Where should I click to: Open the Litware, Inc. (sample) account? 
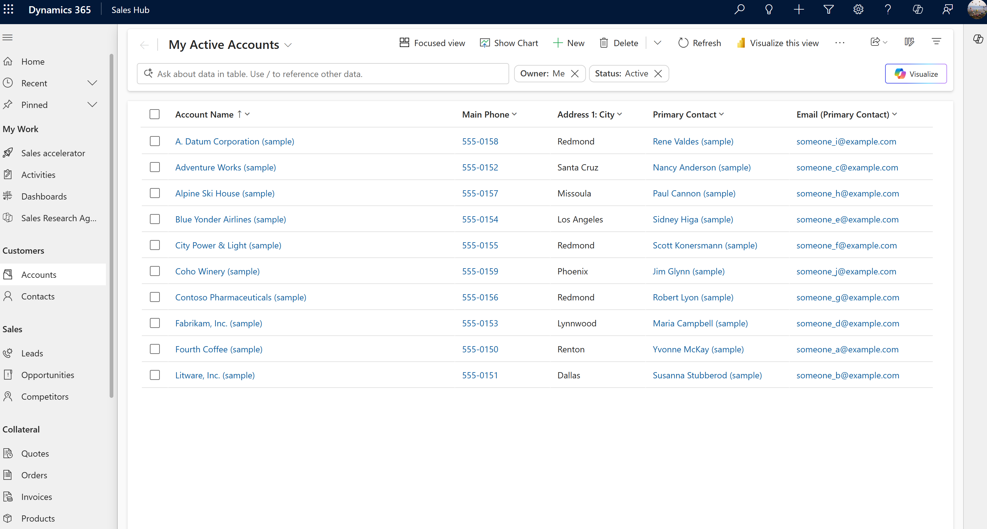point(215,375)
